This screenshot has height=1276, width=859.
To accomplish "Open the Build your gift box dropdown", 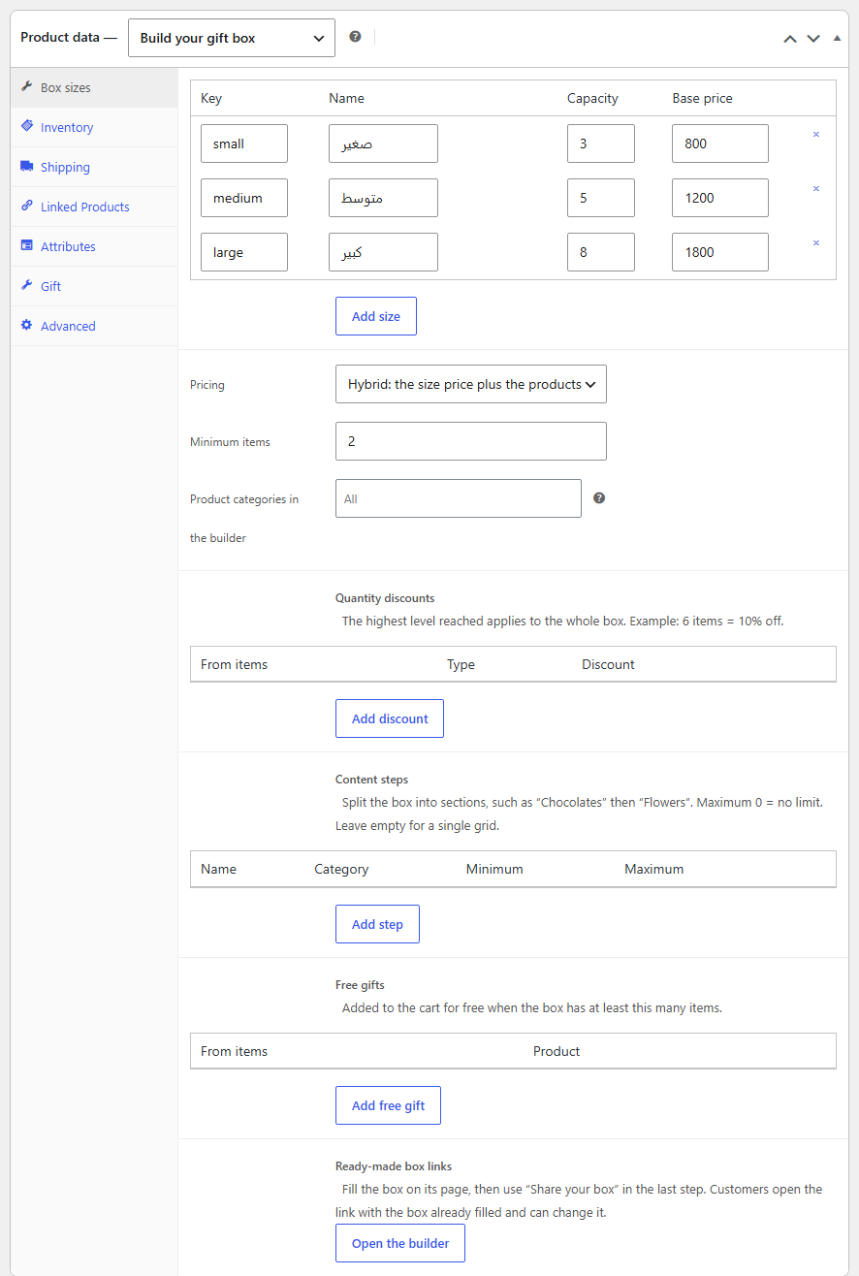I will point(232,38).
